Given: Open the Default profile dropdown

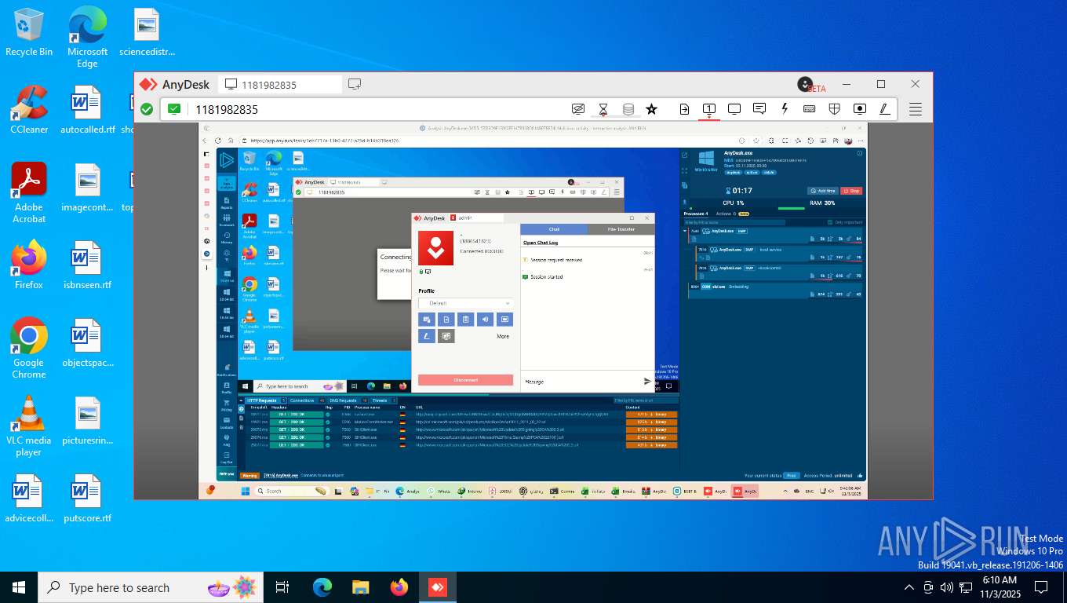Looking at the screenshot, I should click(x=466, y=303).
